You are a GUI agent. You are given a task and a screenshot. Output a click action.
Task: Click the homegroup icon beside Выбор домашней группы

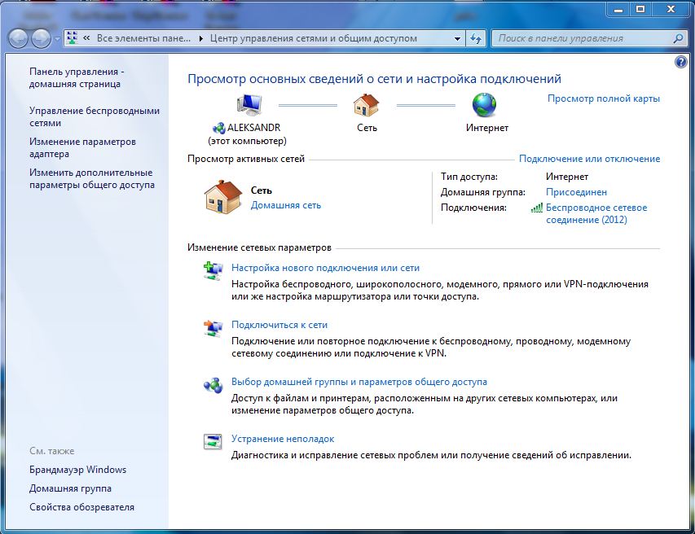(212, 386)
